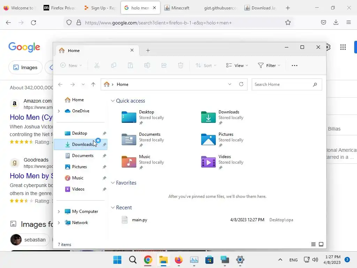Expand My Computer in navigation pane

click(x=59, y=211)
